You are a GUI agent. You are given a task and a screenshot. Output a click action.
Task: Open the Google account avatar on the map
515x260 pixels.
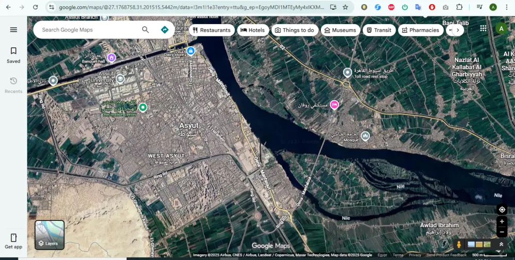coord(501,29)
